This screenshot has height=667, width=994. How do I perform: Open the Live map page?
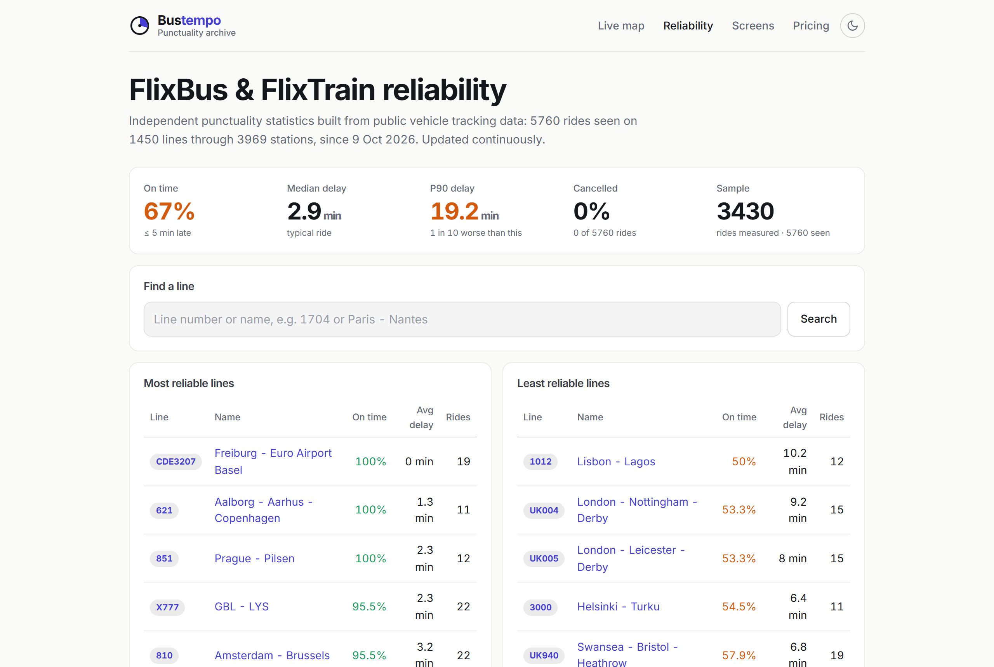click(x=621, y=26)
